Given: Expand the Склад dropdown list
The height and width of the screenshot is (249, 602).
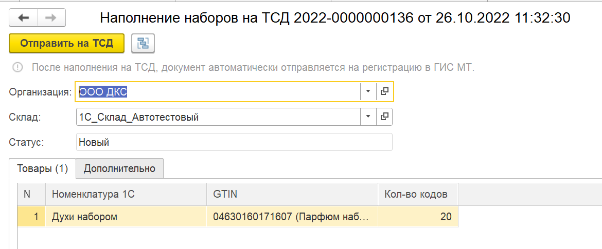Looking at the screenshot, I should pyautogui.click(x=368, y=117).
